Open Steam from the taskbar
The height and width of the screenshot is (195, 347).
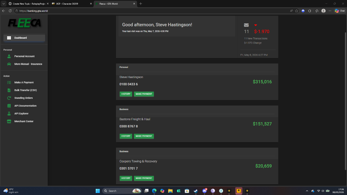[196, 191]
